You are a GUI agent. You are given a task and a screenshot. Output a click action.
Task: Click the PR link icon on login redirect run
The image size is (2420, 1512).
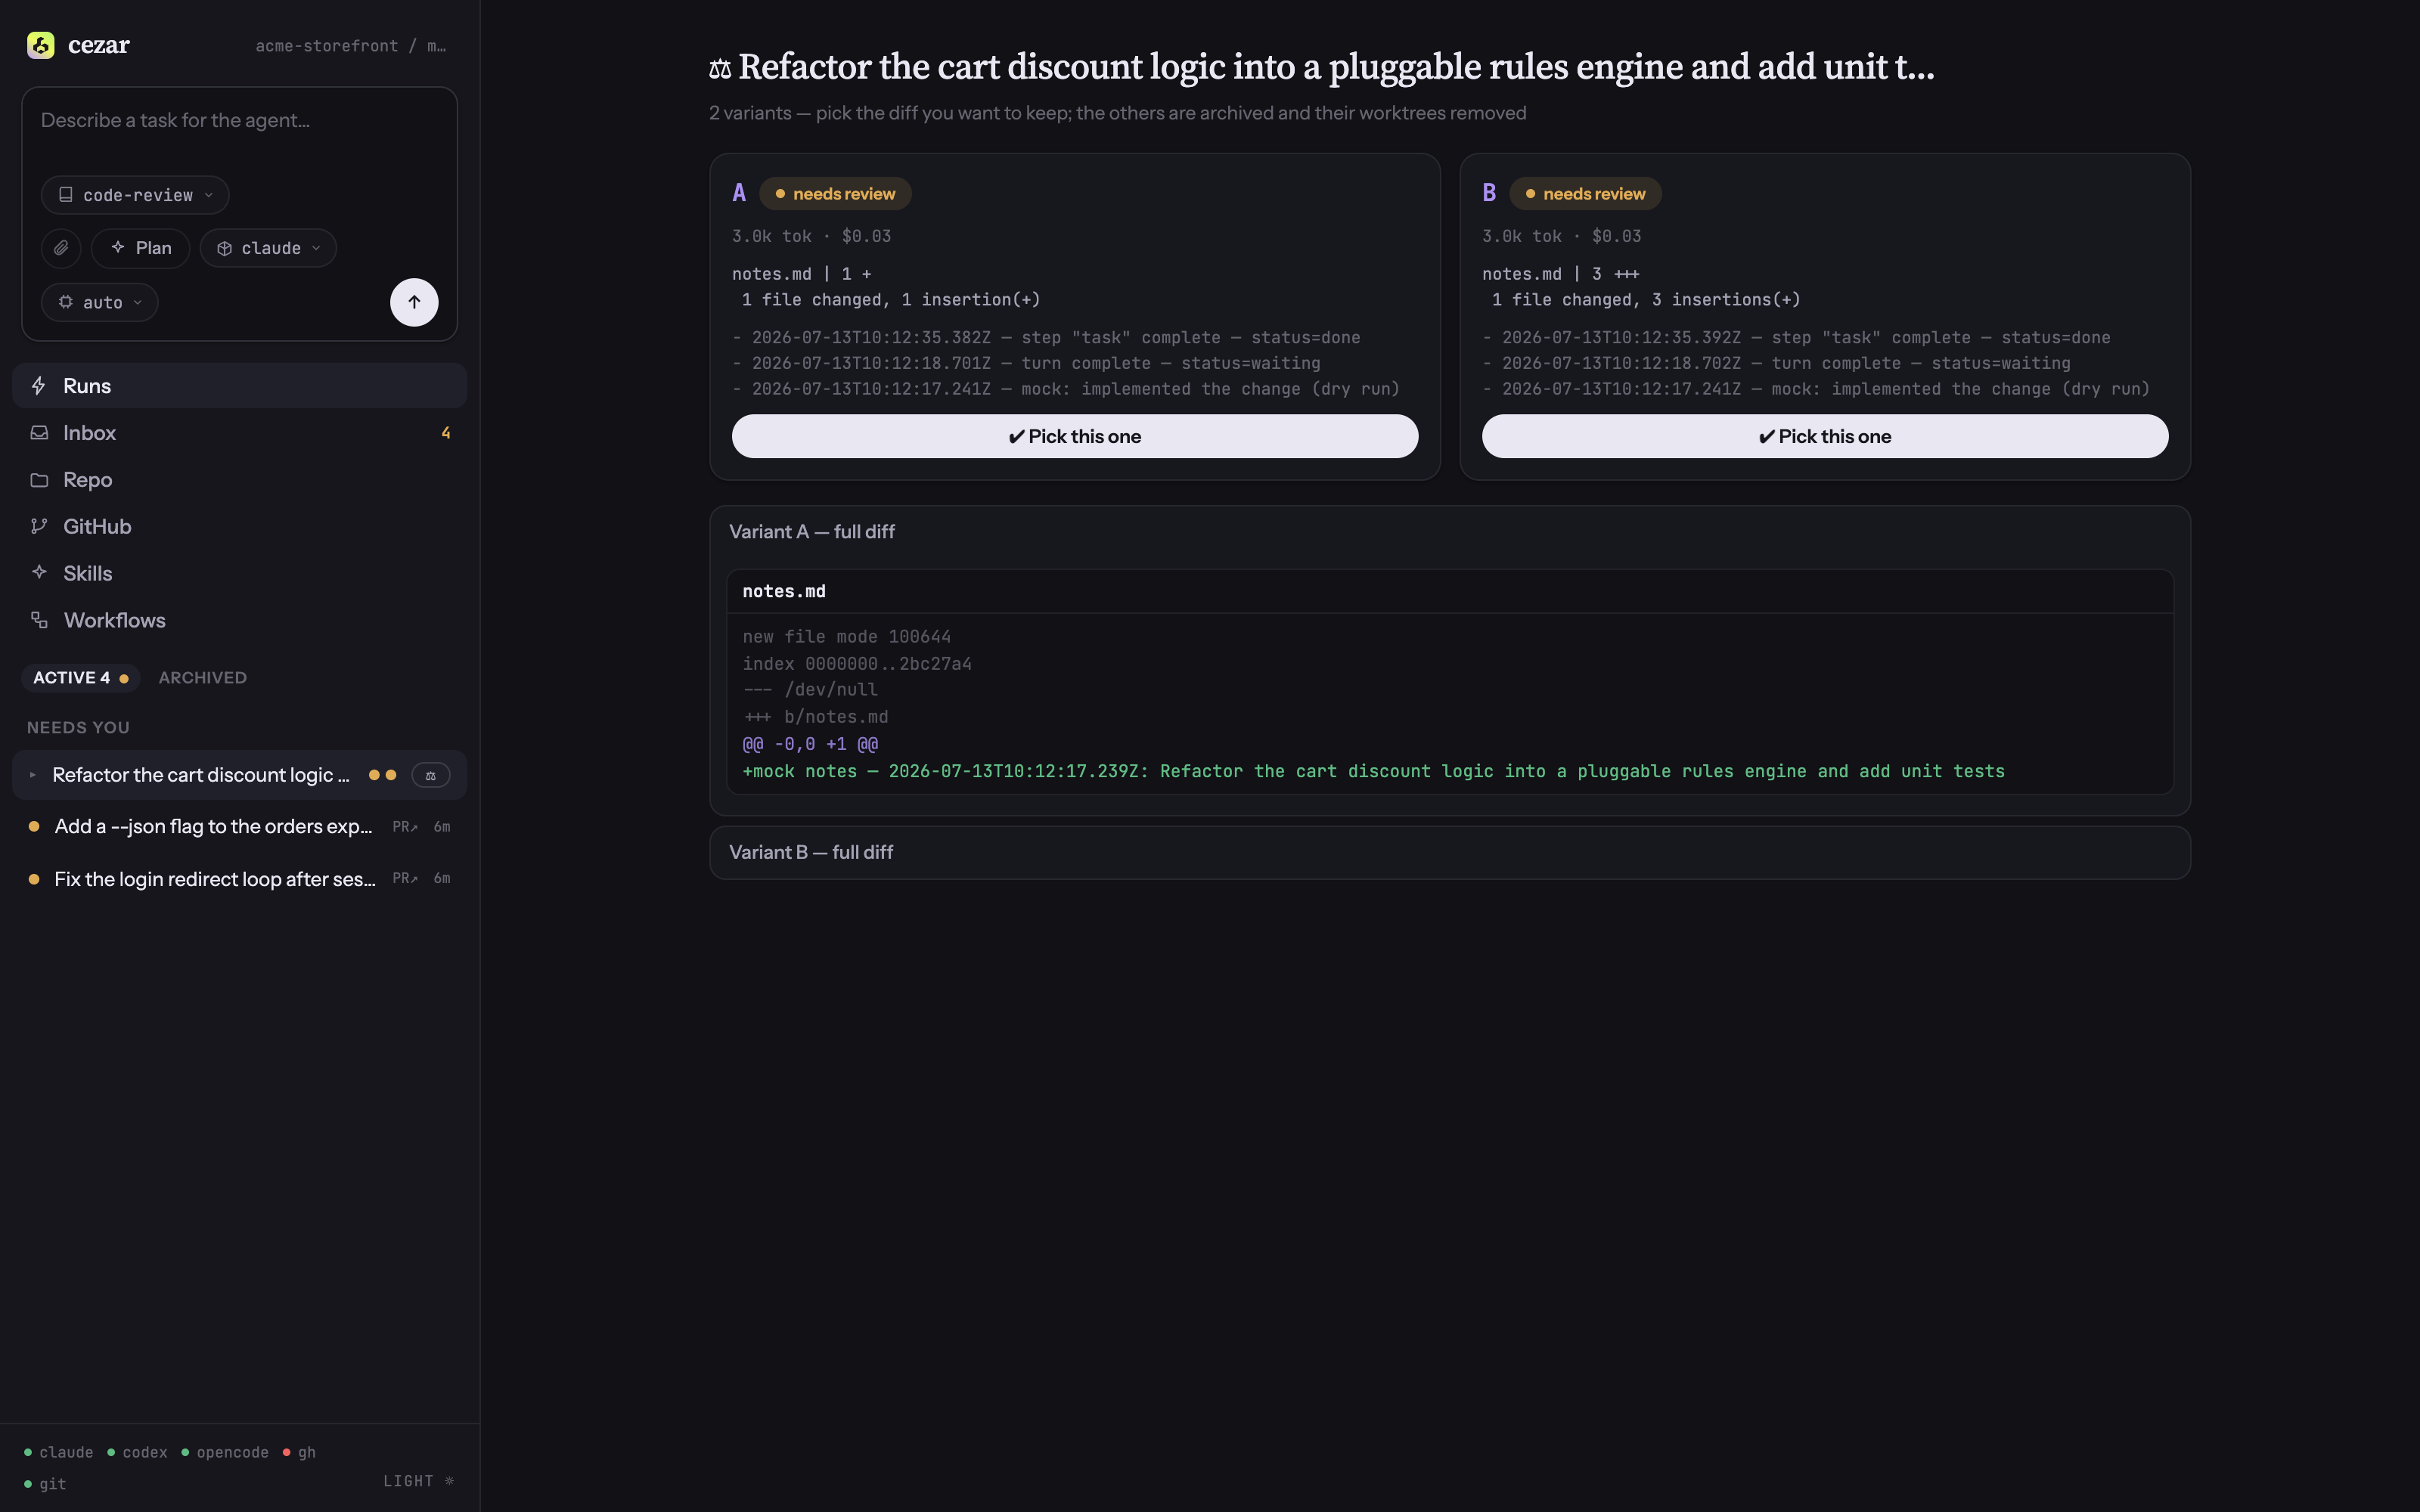point(405,878)
